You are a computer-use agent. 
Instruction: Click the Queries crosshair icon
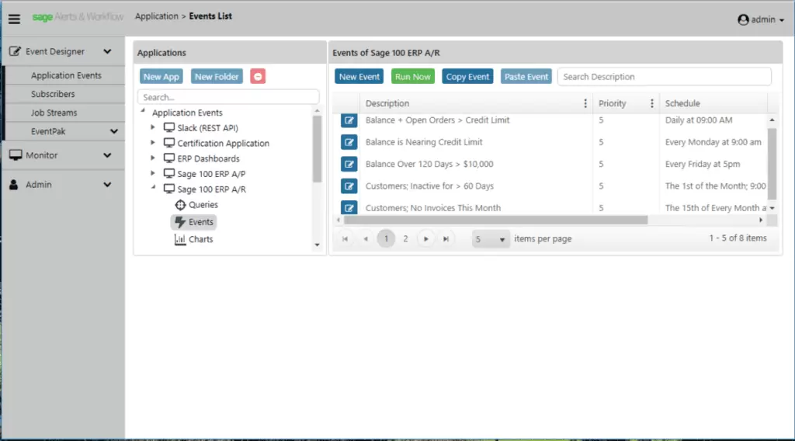coord(180,205)
